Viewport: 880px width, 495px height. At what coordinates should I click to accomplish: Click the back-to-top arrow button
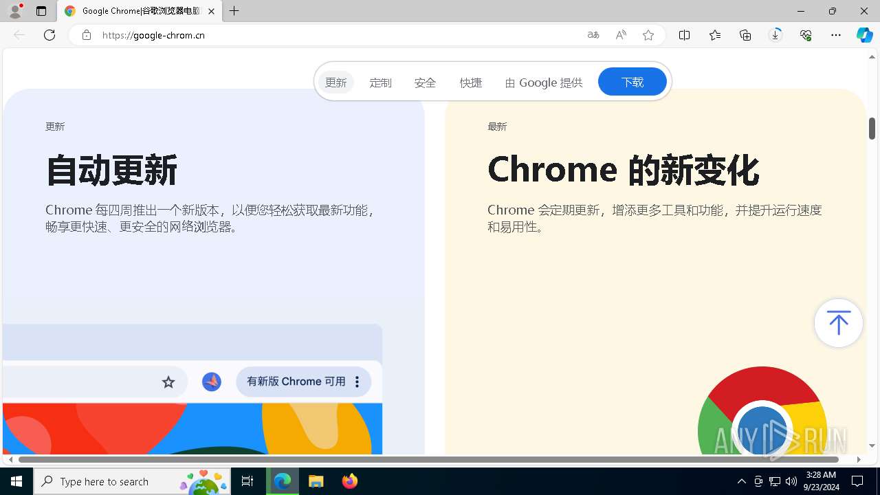click(x=838, y=322)
